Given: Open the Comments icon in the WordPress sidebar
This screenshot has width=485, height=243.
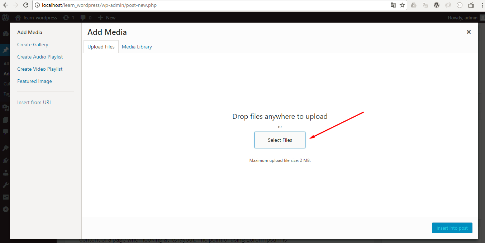Looking at the screenshot, I should pos(5,132).
